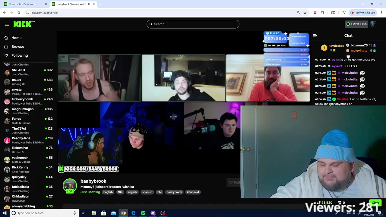View site information icon in address bar
Image resolution: width=386 pixels, height=217 pixels.
coord(27,13)
